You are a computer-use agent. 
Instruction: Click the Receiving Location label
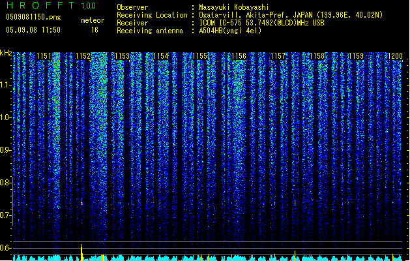click(152, 15)
